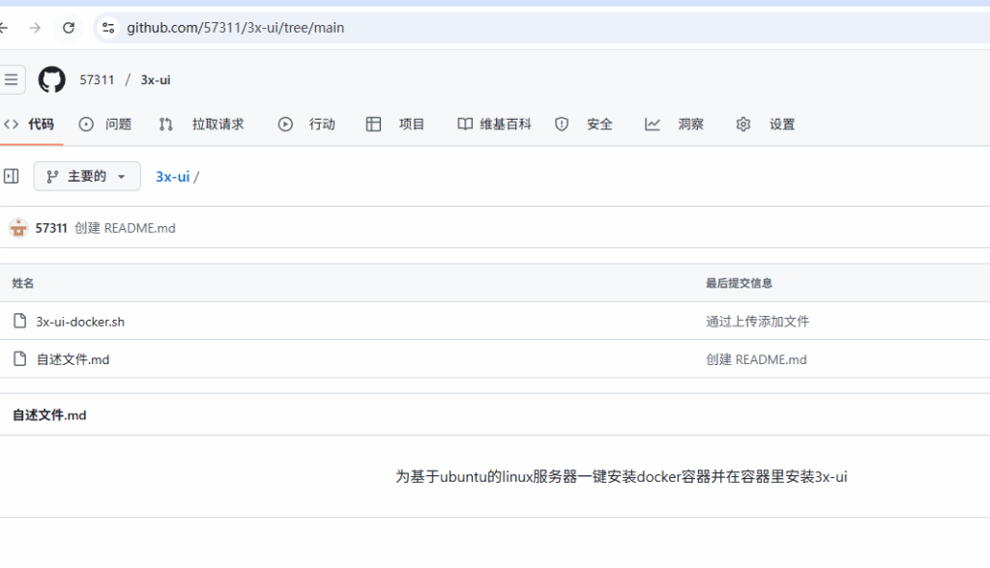
Task: Switch to the 问题 (Issues) tab
Action: point(105,125)
